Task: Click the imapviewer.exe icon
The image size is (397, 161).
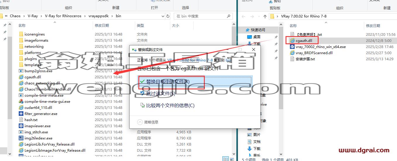Action: tap(21, 126)
